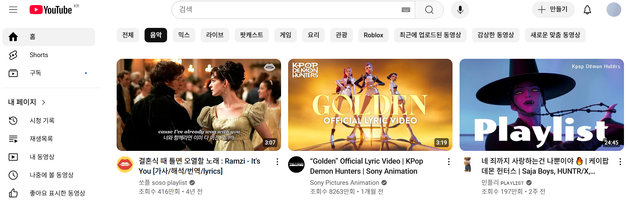Select the 요리 filter chip
628x207 pixels.
(x=313, y=35)
